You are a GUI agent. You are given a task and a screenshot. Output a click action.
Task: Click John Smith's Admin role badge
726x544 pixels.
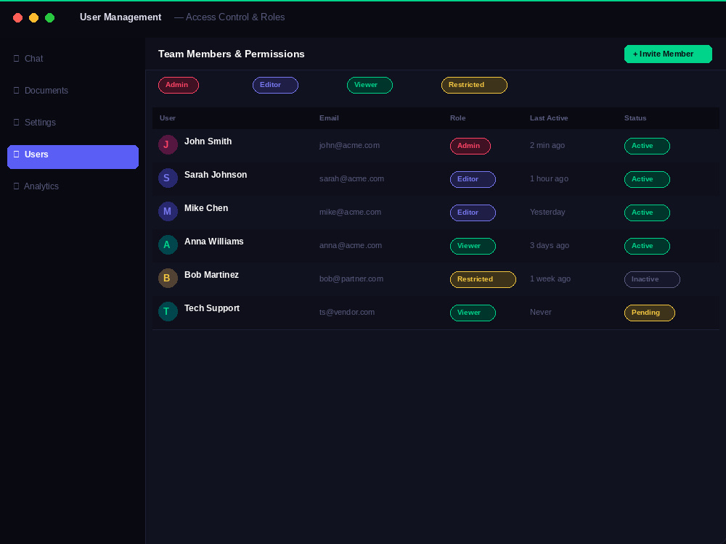[470, 147]
